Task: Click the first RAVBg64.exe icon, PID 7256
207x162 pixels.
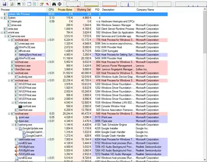Action: click(16, 147)
